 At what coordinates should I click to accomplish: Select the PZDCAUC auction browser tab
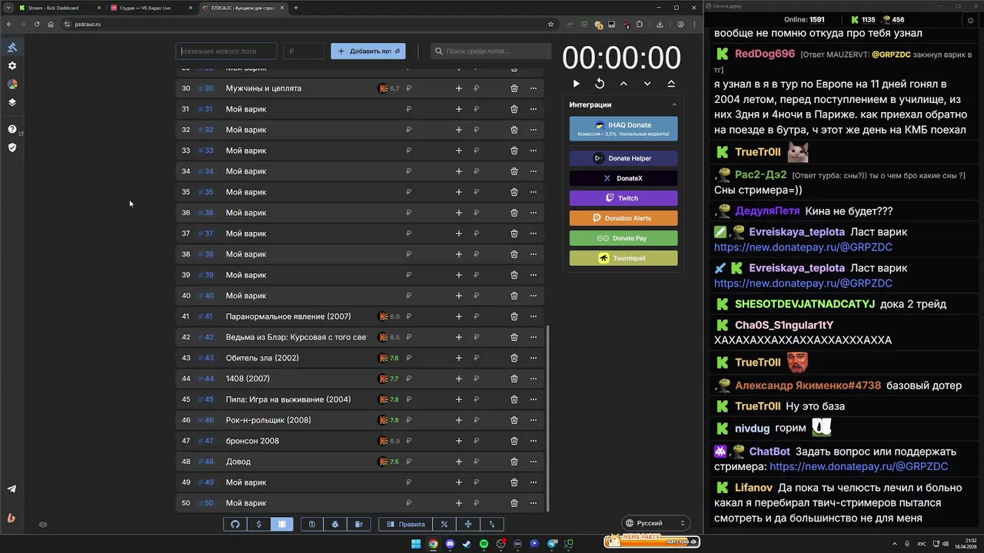coord(243,8)
